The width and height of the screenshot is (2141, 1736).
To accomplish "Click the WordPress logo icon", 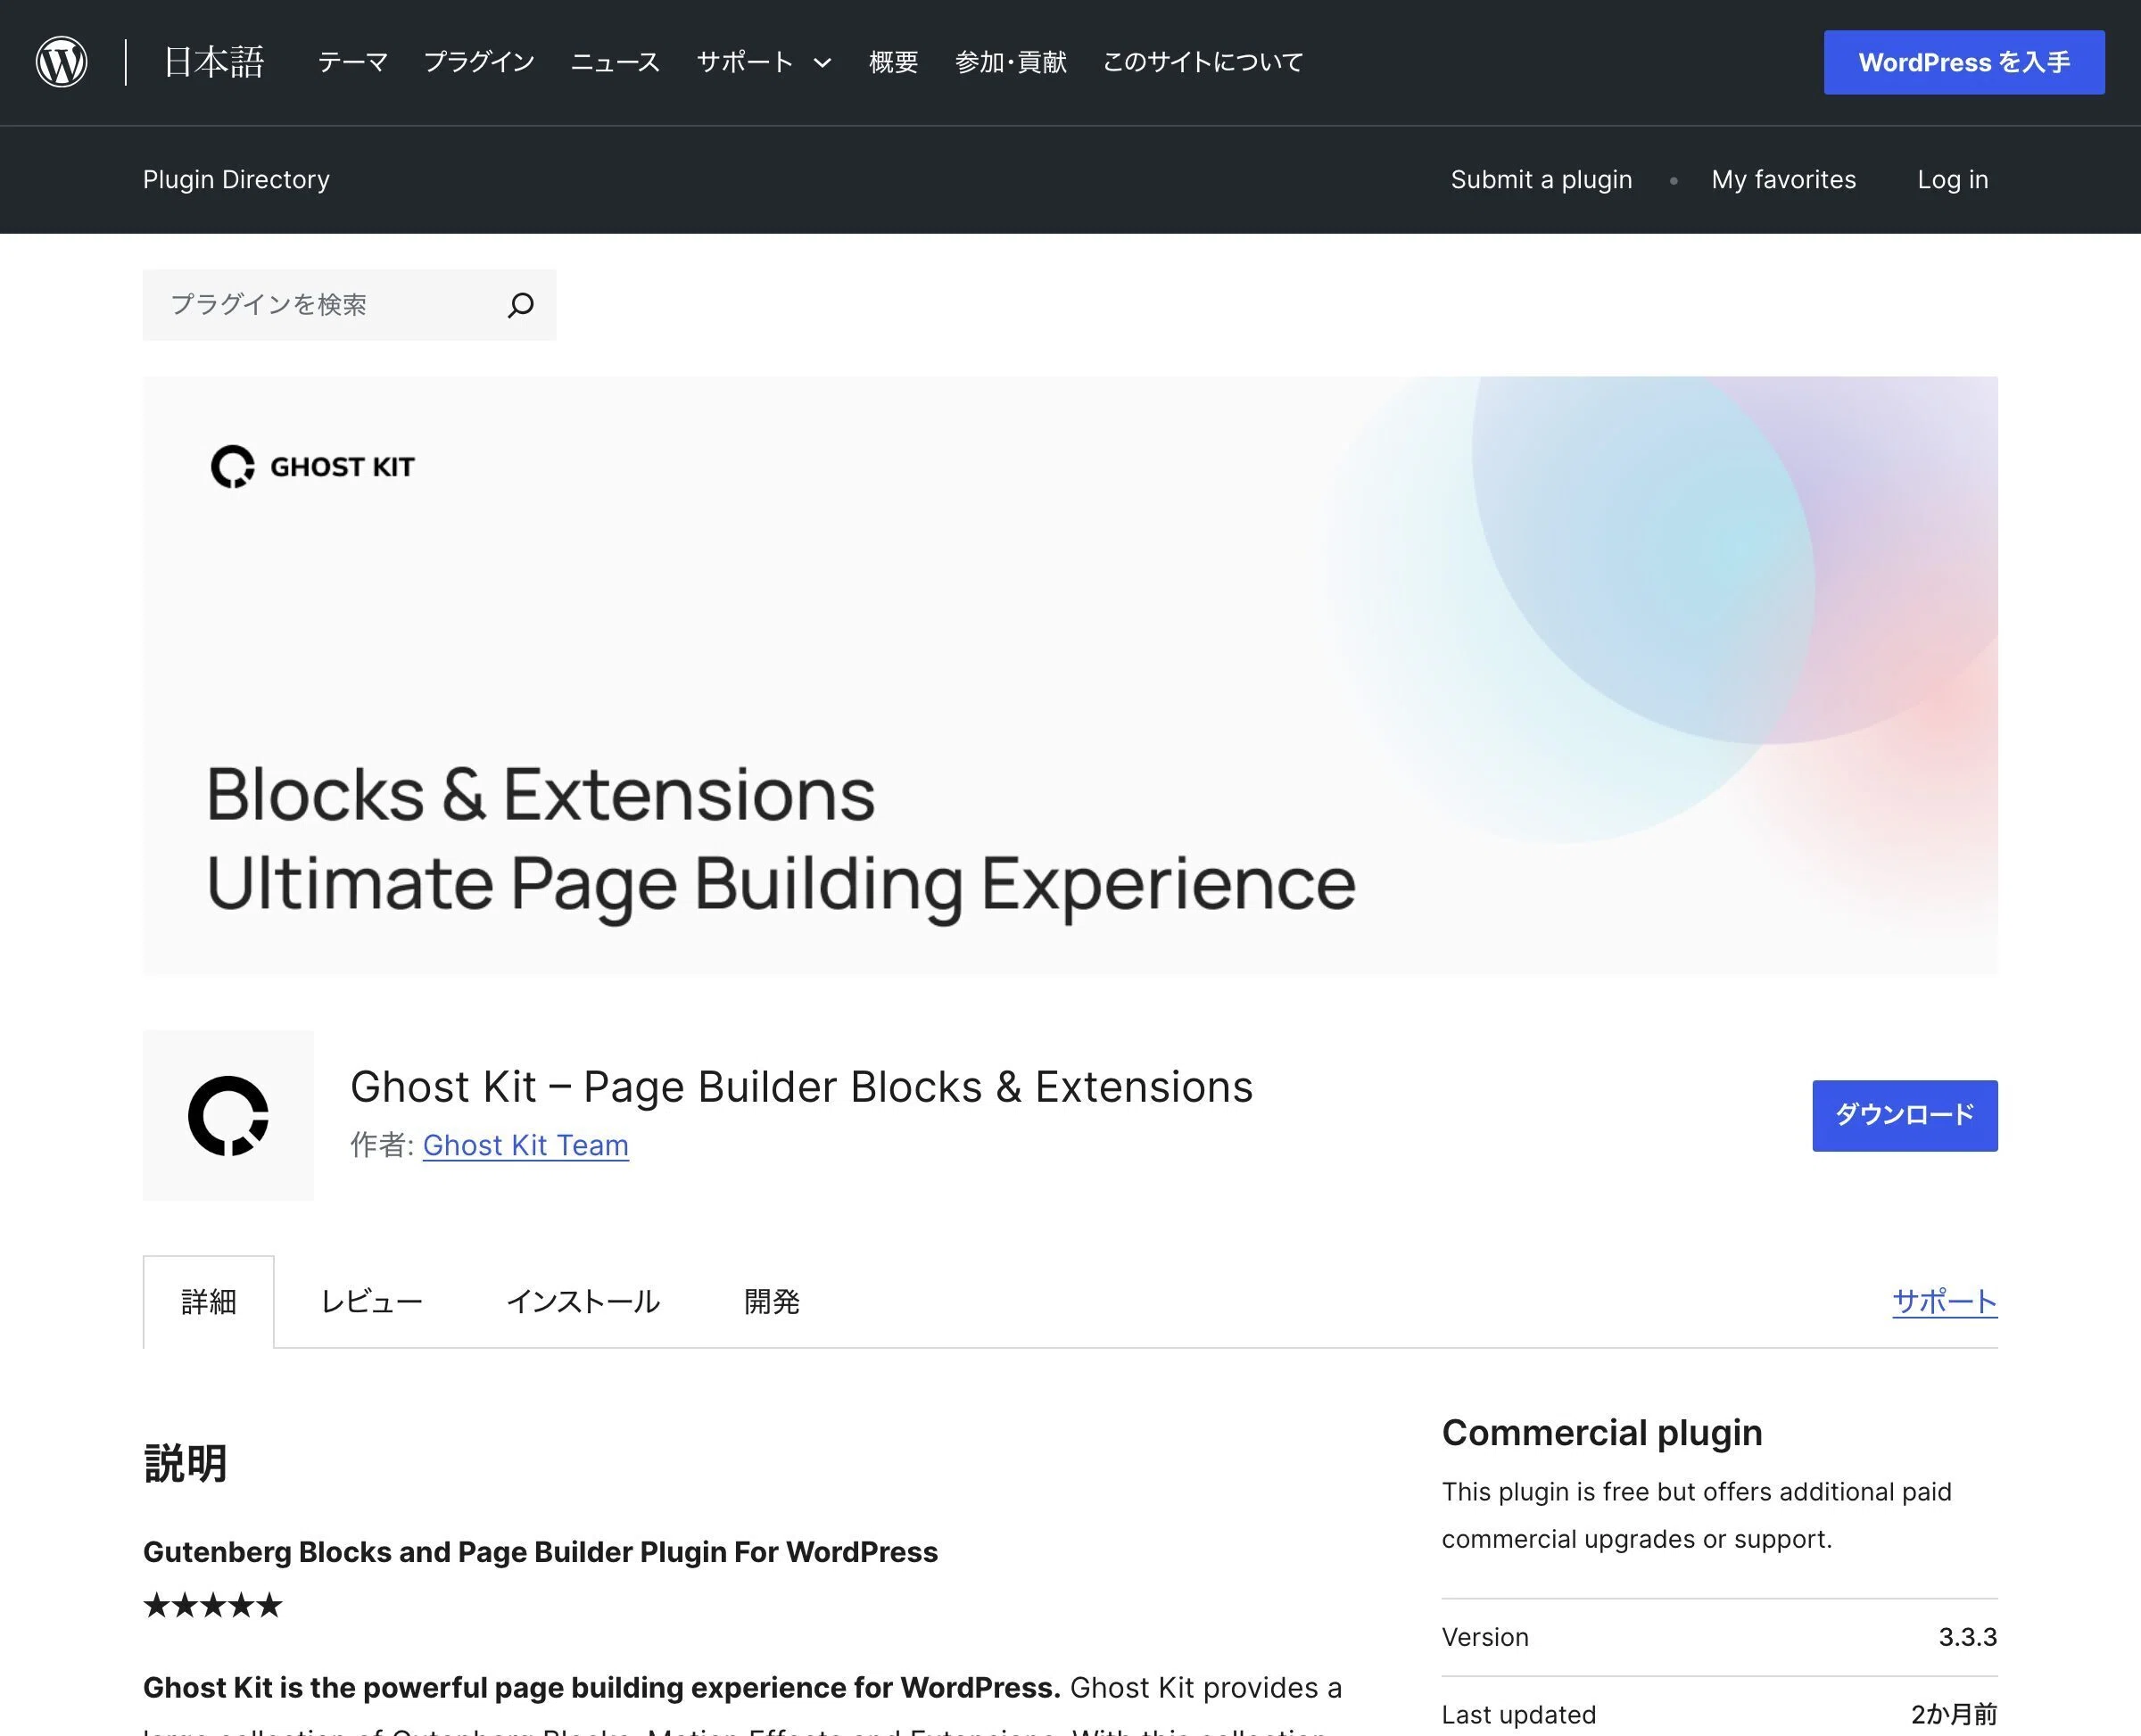I will pyautogui.click(x=61, y=62).
